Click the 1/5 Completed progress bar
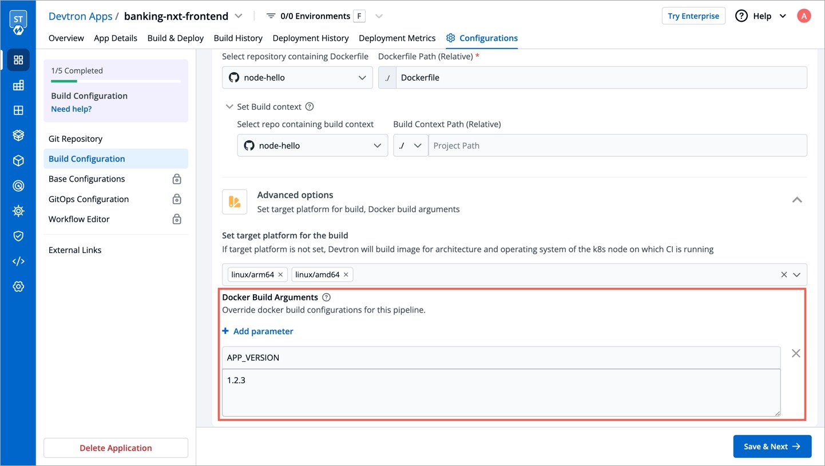Viewport: 825px width, 466px height. click(x=116, y=81)
